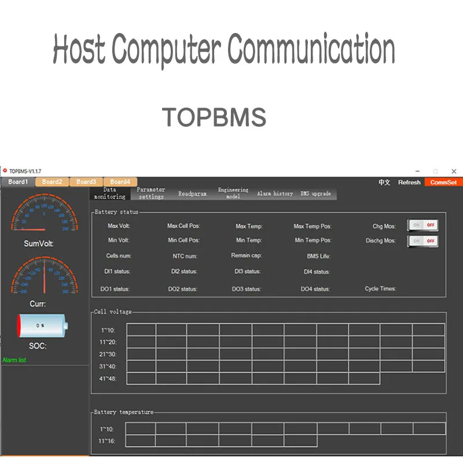
Task: Click first cell in 11~16 temperature row
Action: (x=141, y=440)
